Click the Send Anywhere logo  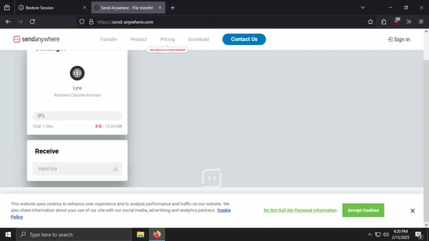coord(37,39)
